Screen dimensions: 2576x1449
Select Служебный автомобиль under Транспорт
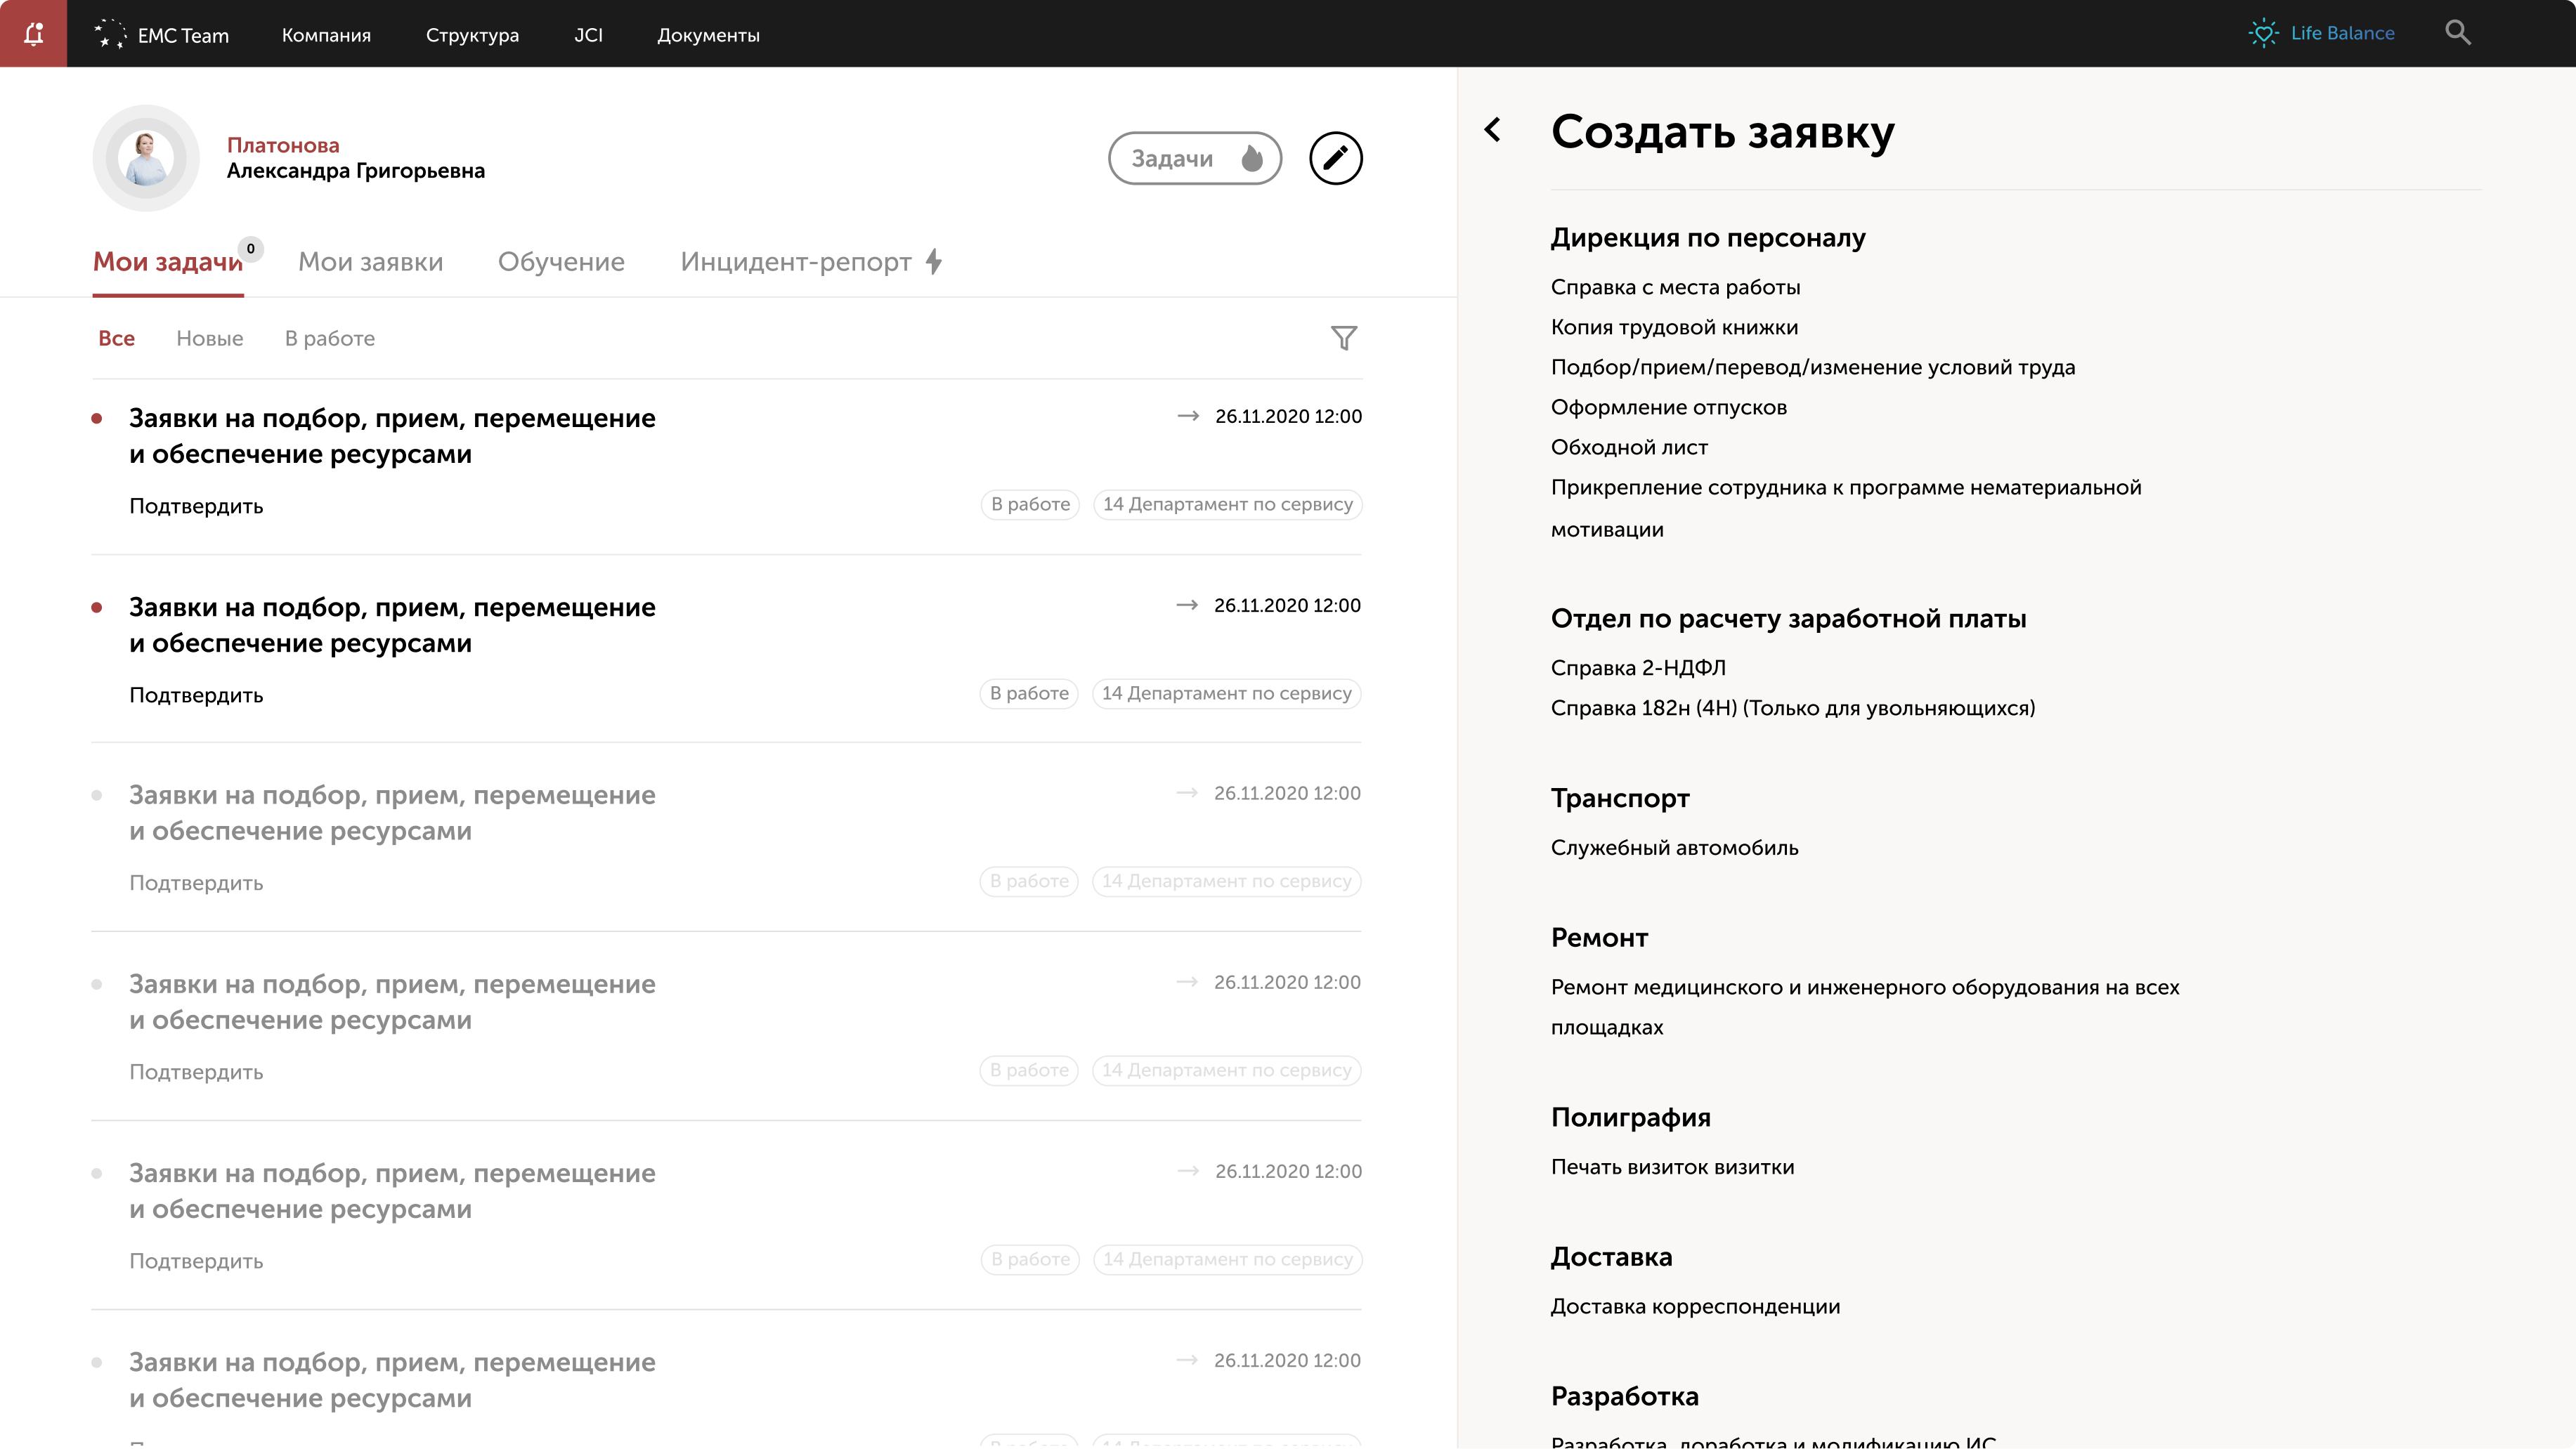(1674, 847)
